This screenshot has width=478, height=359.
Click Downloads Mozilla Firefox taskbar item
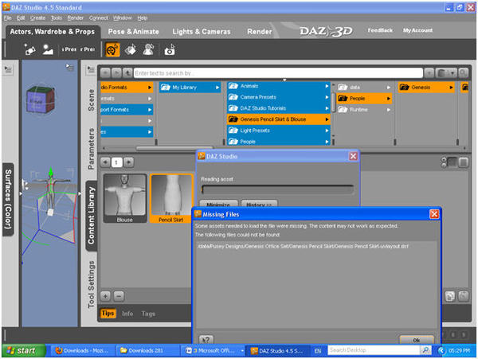tap(82, 351)
